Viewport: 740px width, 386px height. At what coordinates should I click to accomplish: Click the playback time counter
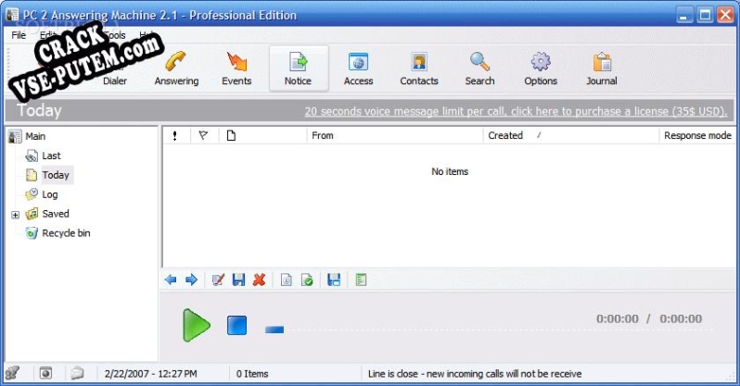[x=649, y=318]
